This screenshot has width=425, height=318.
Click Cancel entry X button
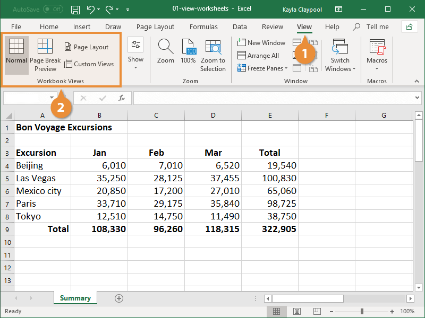[83, 98]
